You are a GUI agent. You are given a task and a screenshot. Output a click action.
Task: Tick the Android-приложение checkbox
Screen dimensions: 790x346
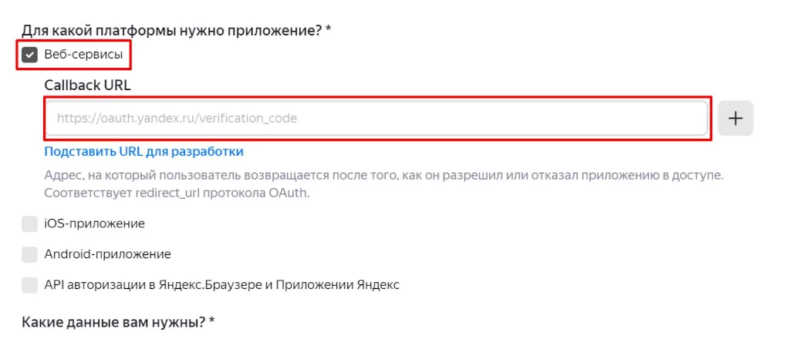tap(30, 254)
